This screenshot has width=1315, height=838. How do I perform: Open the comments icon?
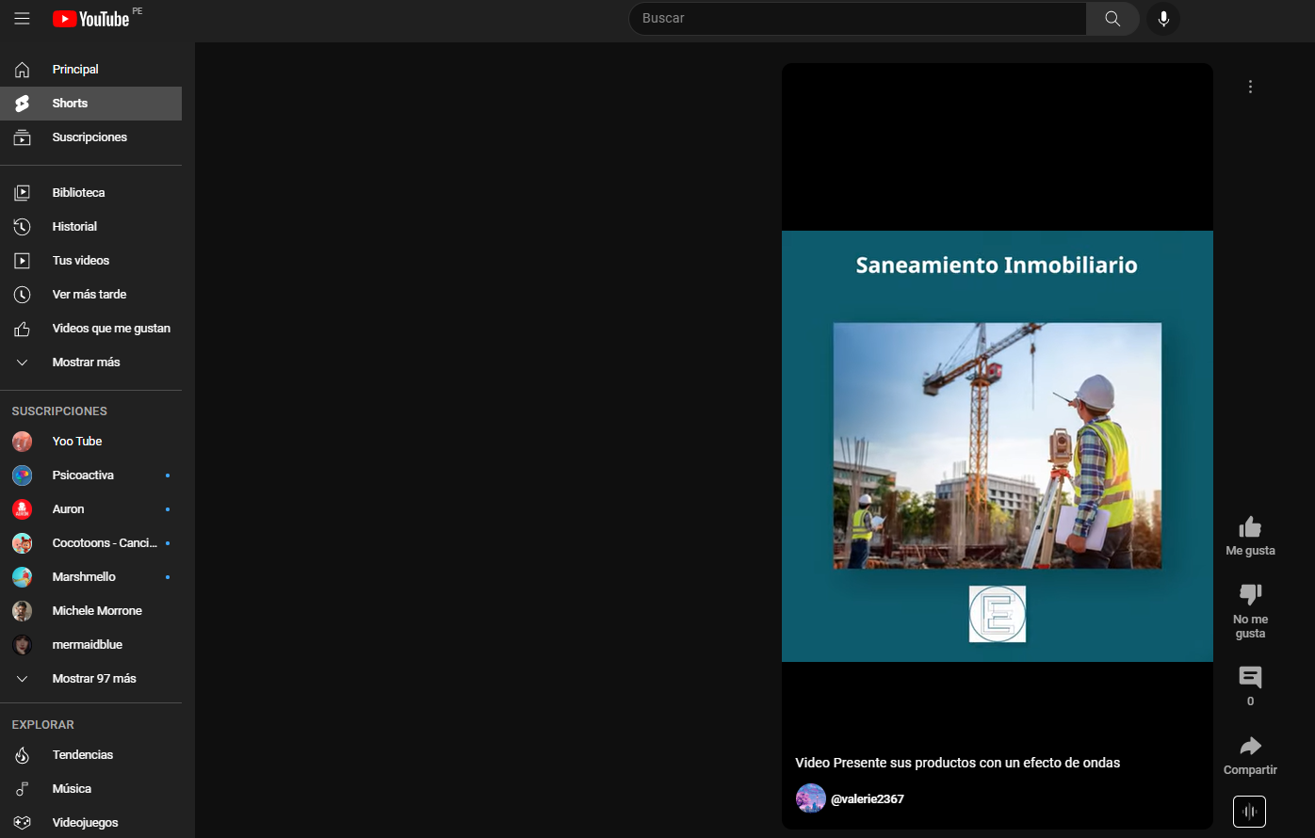point(1250,678)
